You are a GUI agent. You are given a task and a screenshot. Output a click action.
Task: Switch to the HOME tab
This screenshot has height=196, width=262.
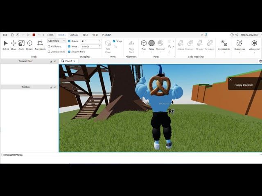[x=51, y=35]
